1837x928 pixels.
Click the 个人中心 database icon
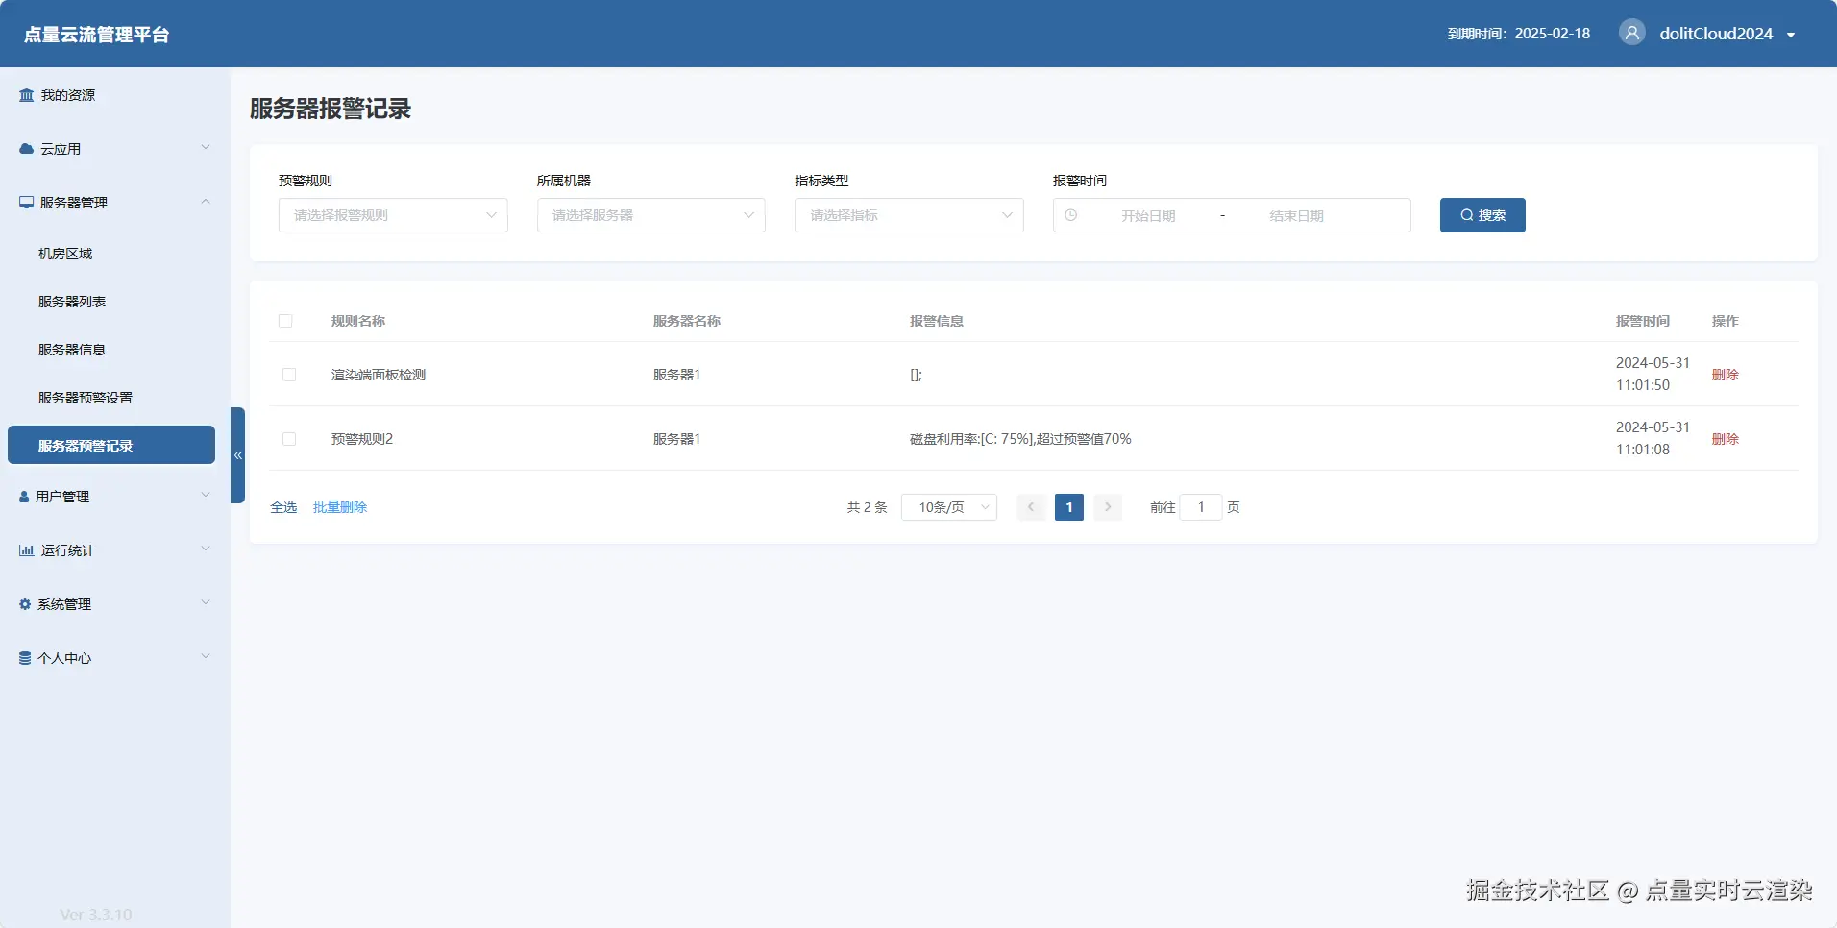tap(25, 658)
